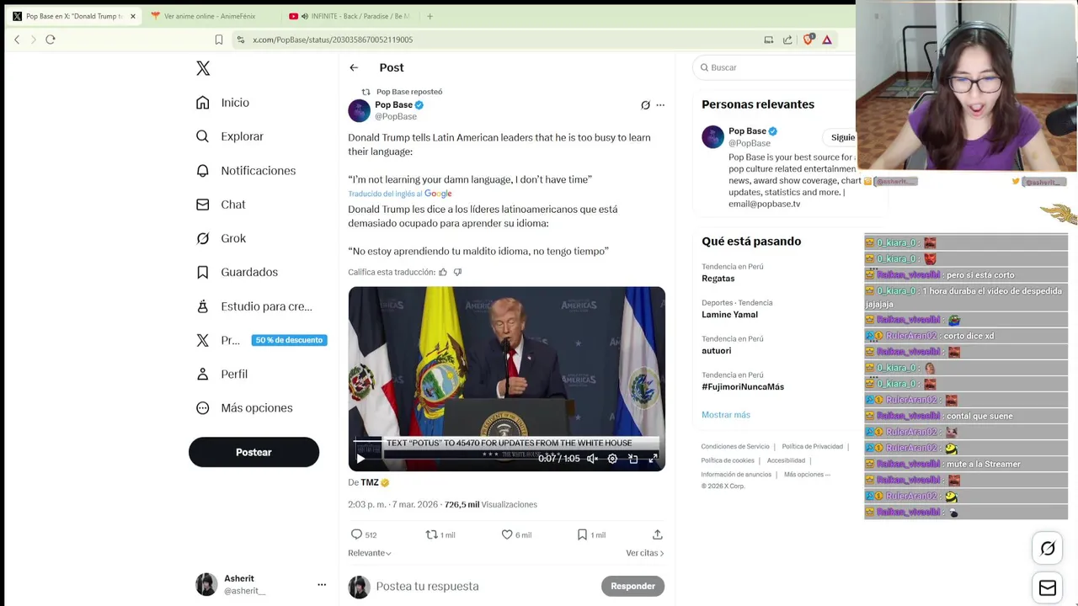
Task: Expand Más opciones menu
Action: [244, 407]
